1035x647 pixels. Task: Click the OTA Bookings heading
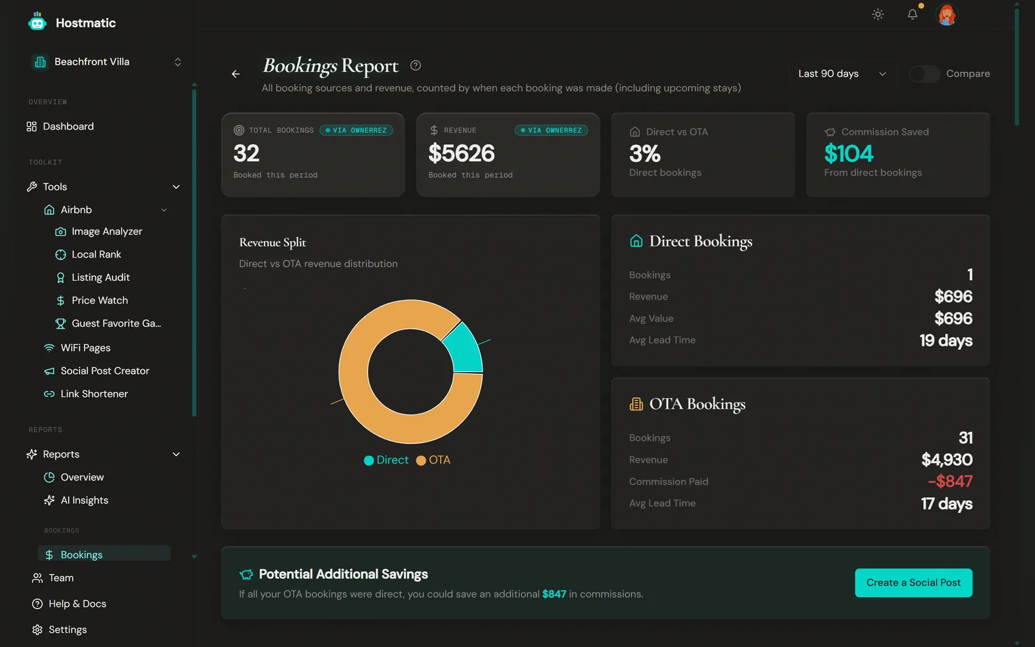click(x=697, y=404)
